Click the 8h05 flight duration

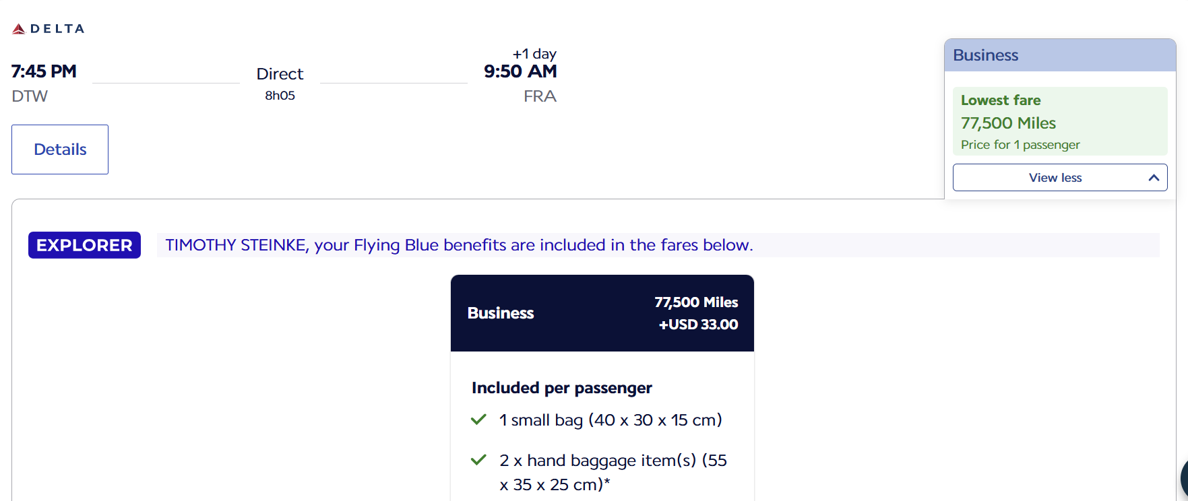pos(280,96)
